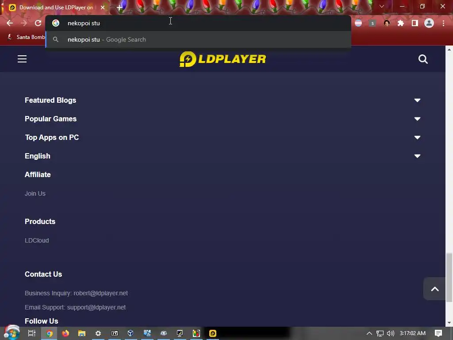Show hidden system tray icons
Screen dimensions: 453x340
coord(369,333)
